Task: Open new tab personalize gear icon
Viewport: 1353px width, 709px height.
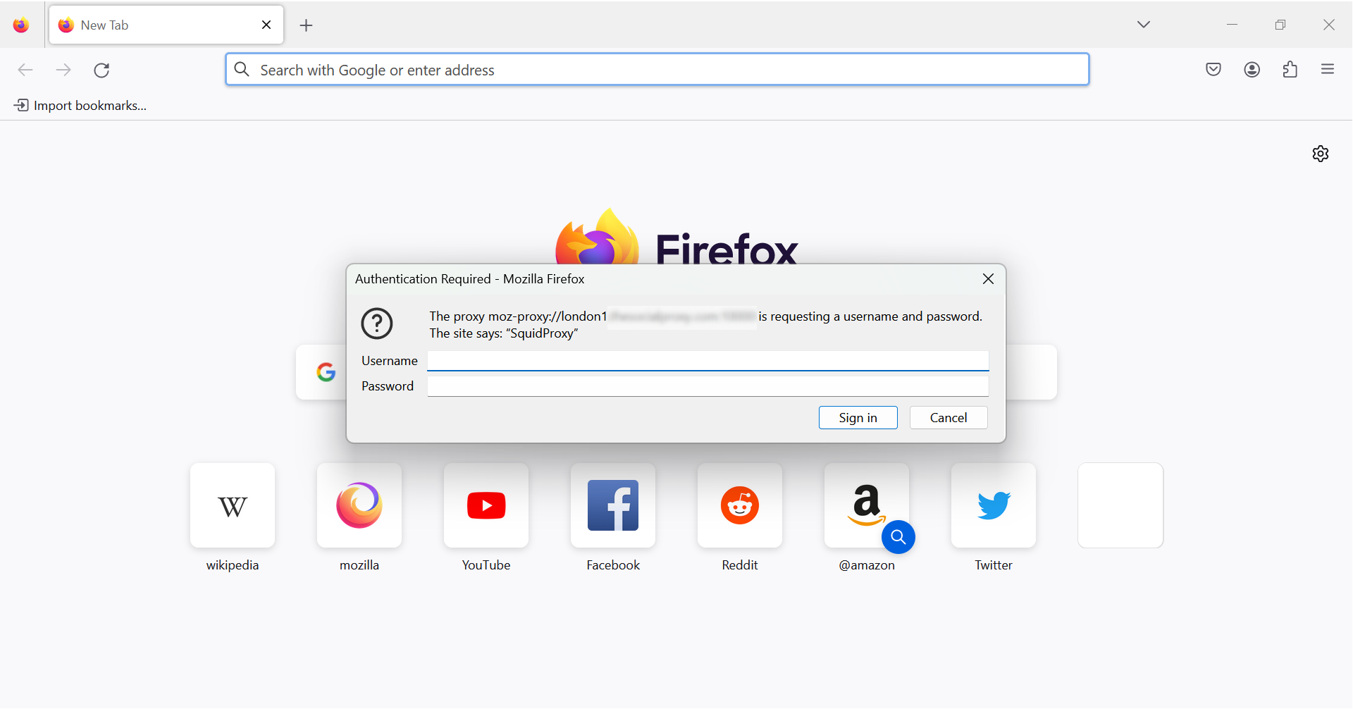Action: coord(1321,154)
